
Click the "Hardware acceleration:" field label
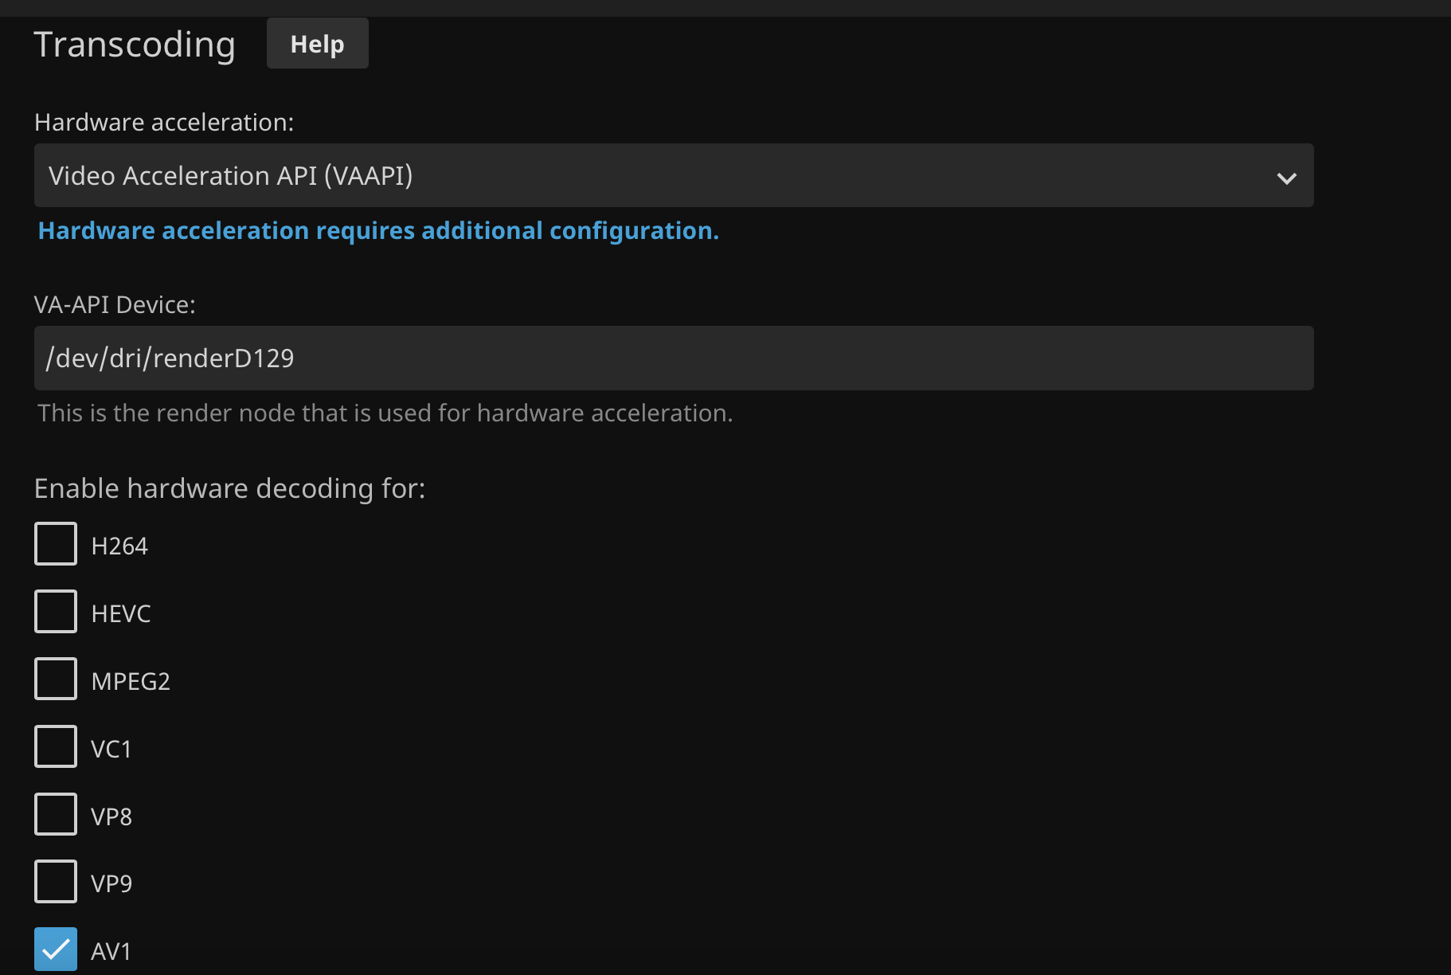(164, 123)
